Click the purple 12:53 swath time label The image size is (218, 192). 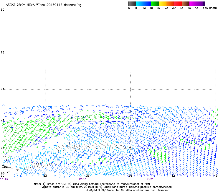coord(82,179)
